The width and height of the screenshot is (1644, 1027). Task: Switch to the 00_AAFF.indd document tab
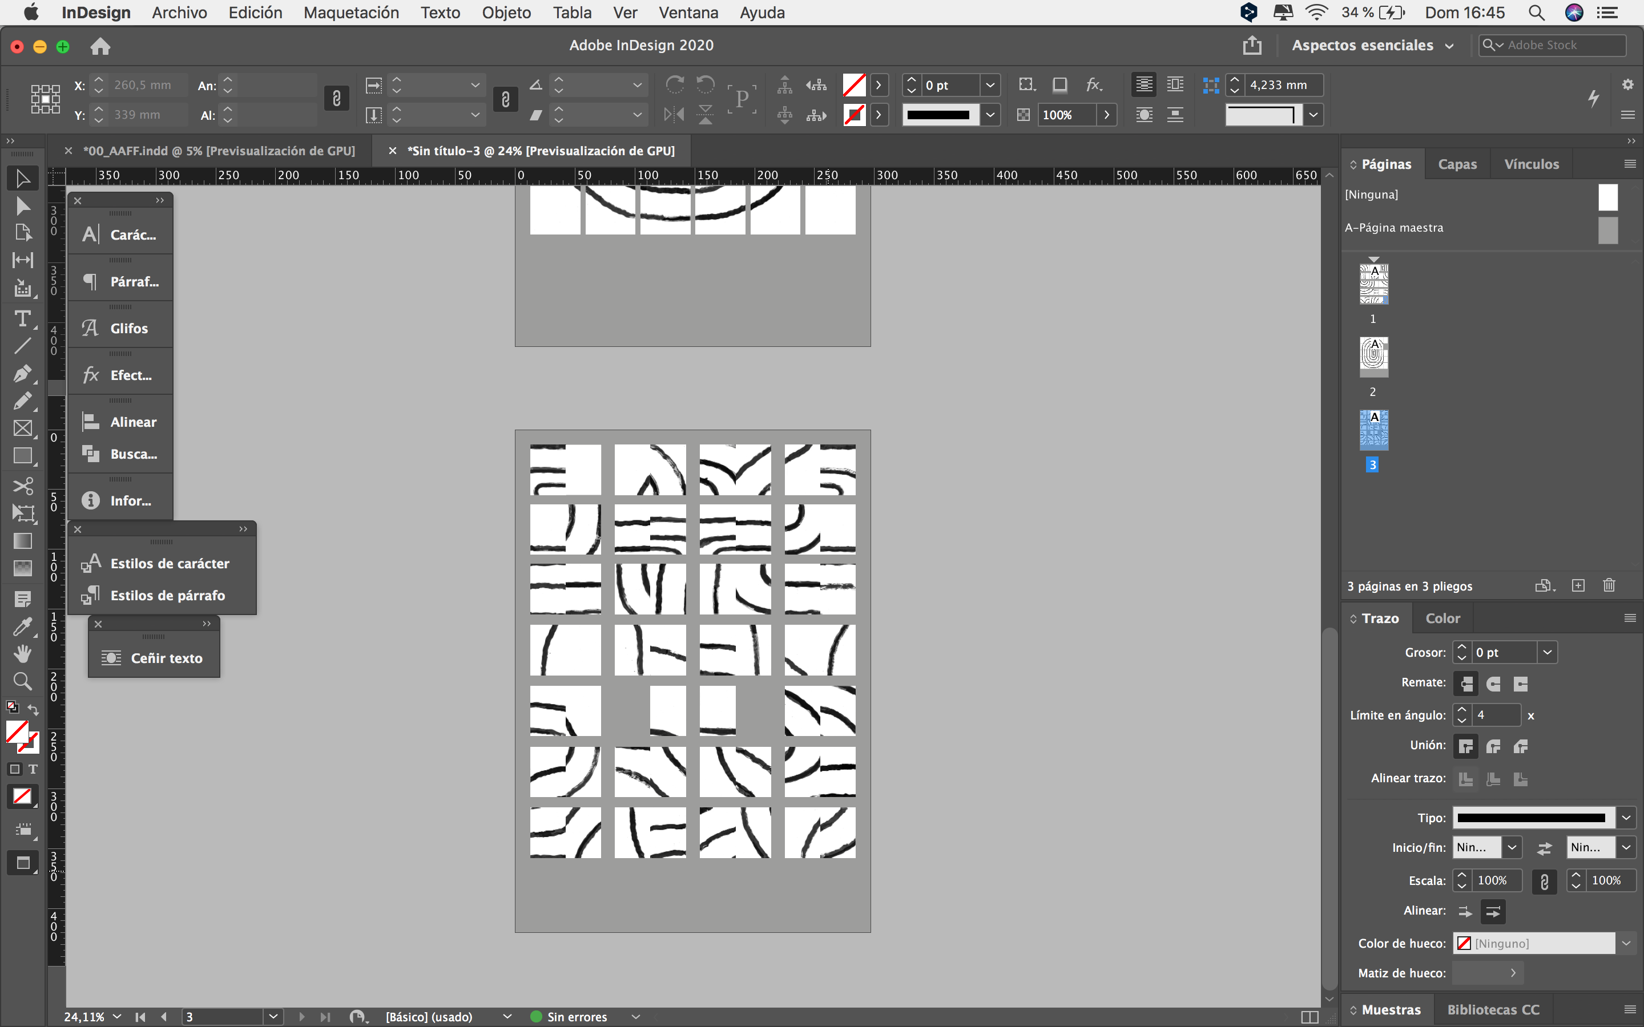coord(219,151)
